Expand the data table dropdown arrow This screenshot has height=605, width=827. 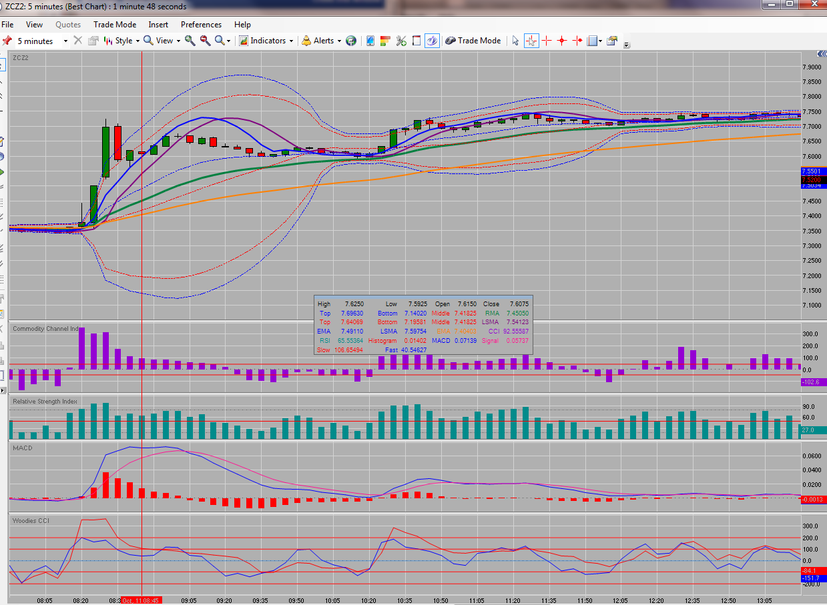[600, 41]
